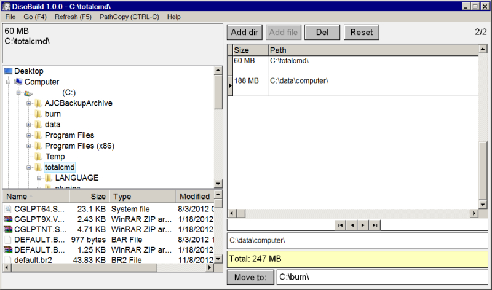Select the totalcmd folder icon
492x290 pixels.
pos(38,167)
